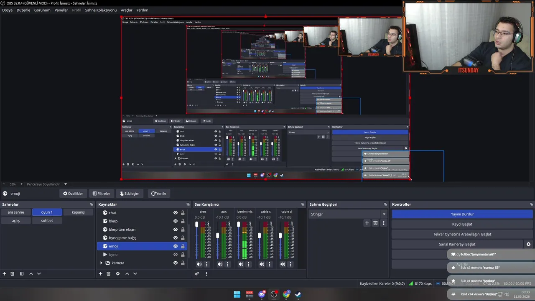This screenshot has width=535, height=301.
Task: Hide the blerp tam ekran source
Action: [176, 230]
